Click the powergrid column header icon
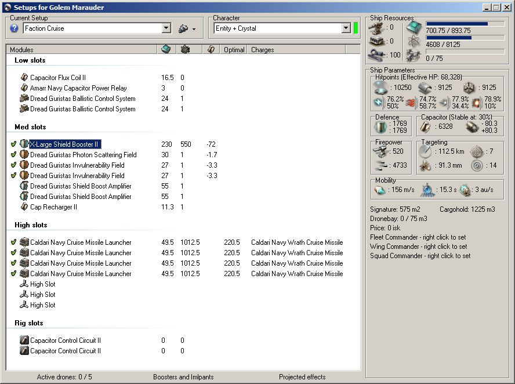This screenshot has width=515, height=384. [186, 50]
